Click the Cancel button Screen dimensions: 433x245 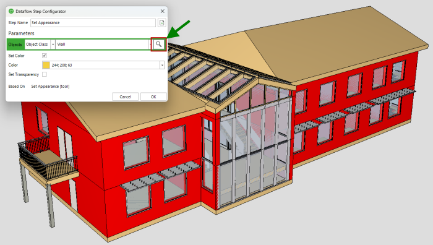(x=126, y=97)
